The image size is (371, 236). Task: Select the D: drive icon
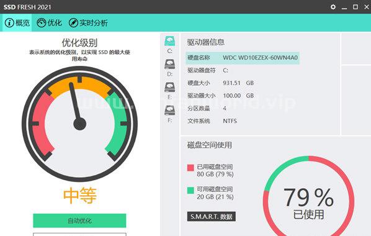pyautogui.click(x=170, y=64)
